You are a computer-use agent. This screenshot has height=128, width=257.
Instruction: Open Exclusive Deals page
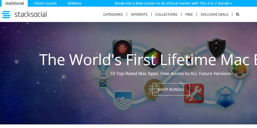(215, 15)
